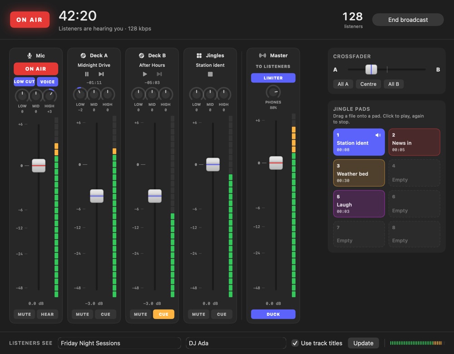Mute the Mic channel
Image resolution: width=454 pixels, height=354 pixels.
click(25, 314)
